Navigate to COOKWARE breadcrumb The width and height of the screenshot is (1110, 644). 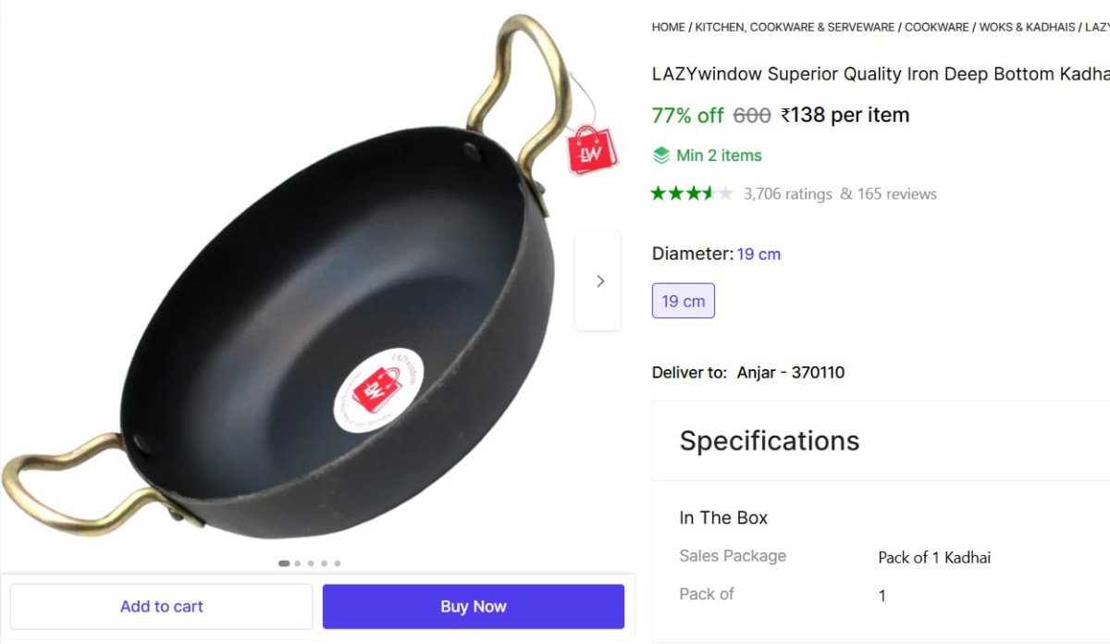937,27
